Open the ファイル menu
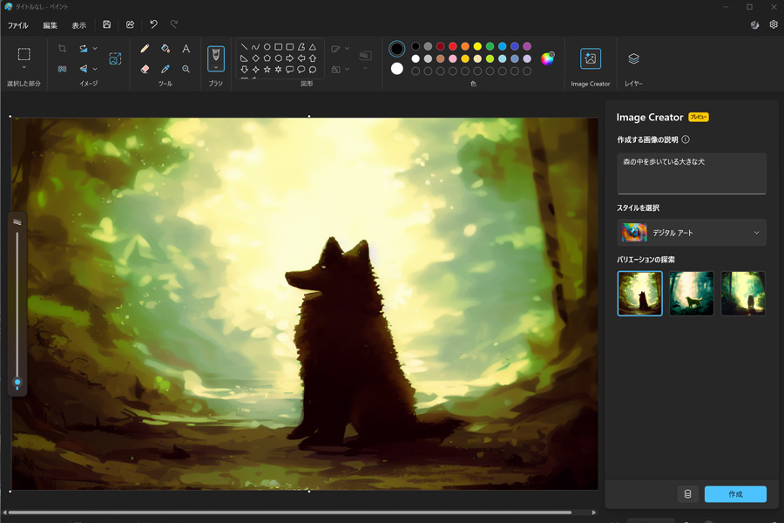This screenshot has width=784, height=523. click(18, 25)
